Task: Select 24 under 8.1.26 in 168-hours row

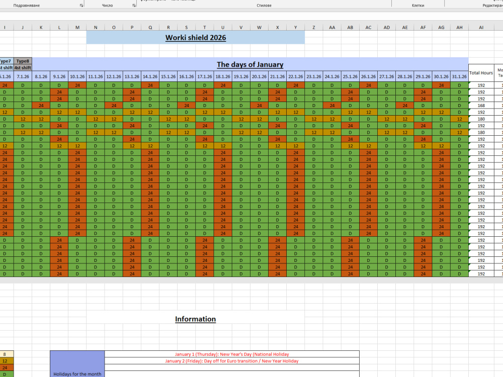Action: (41, 106)
